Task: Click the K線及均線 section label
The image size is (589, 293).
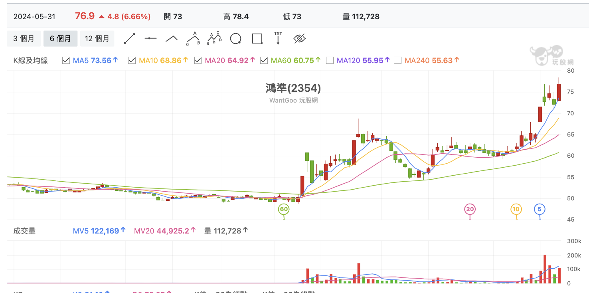Action: 31,61
